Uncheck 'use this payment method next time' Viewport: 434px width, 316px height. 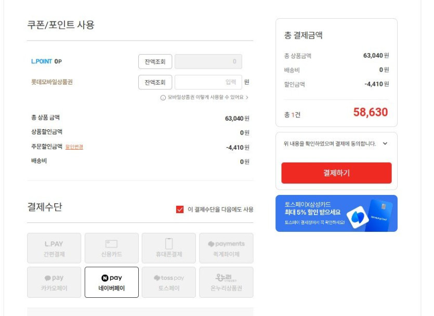tap(180, 209)
